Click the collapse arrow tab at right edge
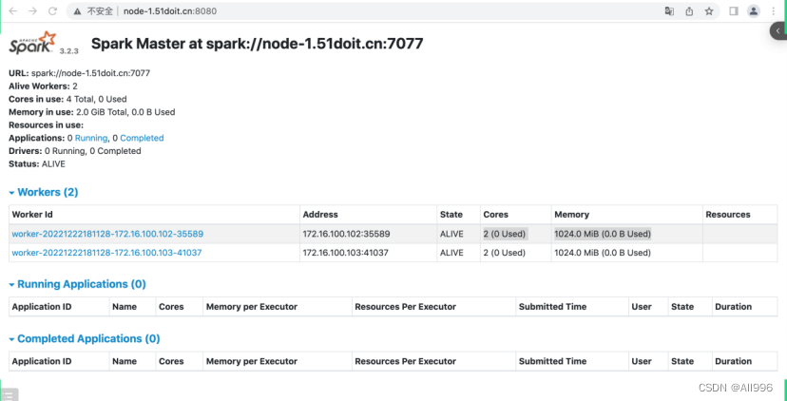 click(778, 31)
